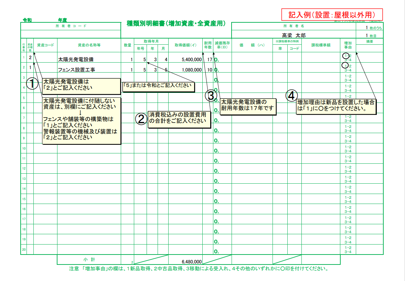Image resolution: width=405 pixels, height=281 pixels.
Task: Click the acquisition price 5,400,000
Action: pyautogui.click(x=192, y=60)
